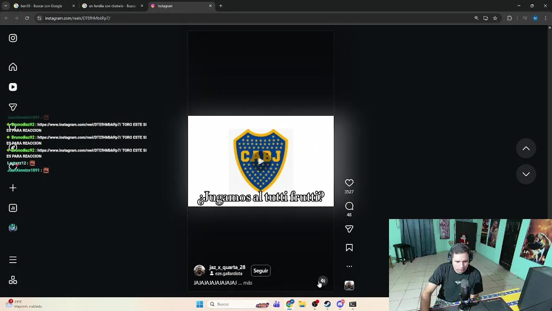Open a new browser tab
The width and height of the screenshot is (552, 311).
coord(221,6)
